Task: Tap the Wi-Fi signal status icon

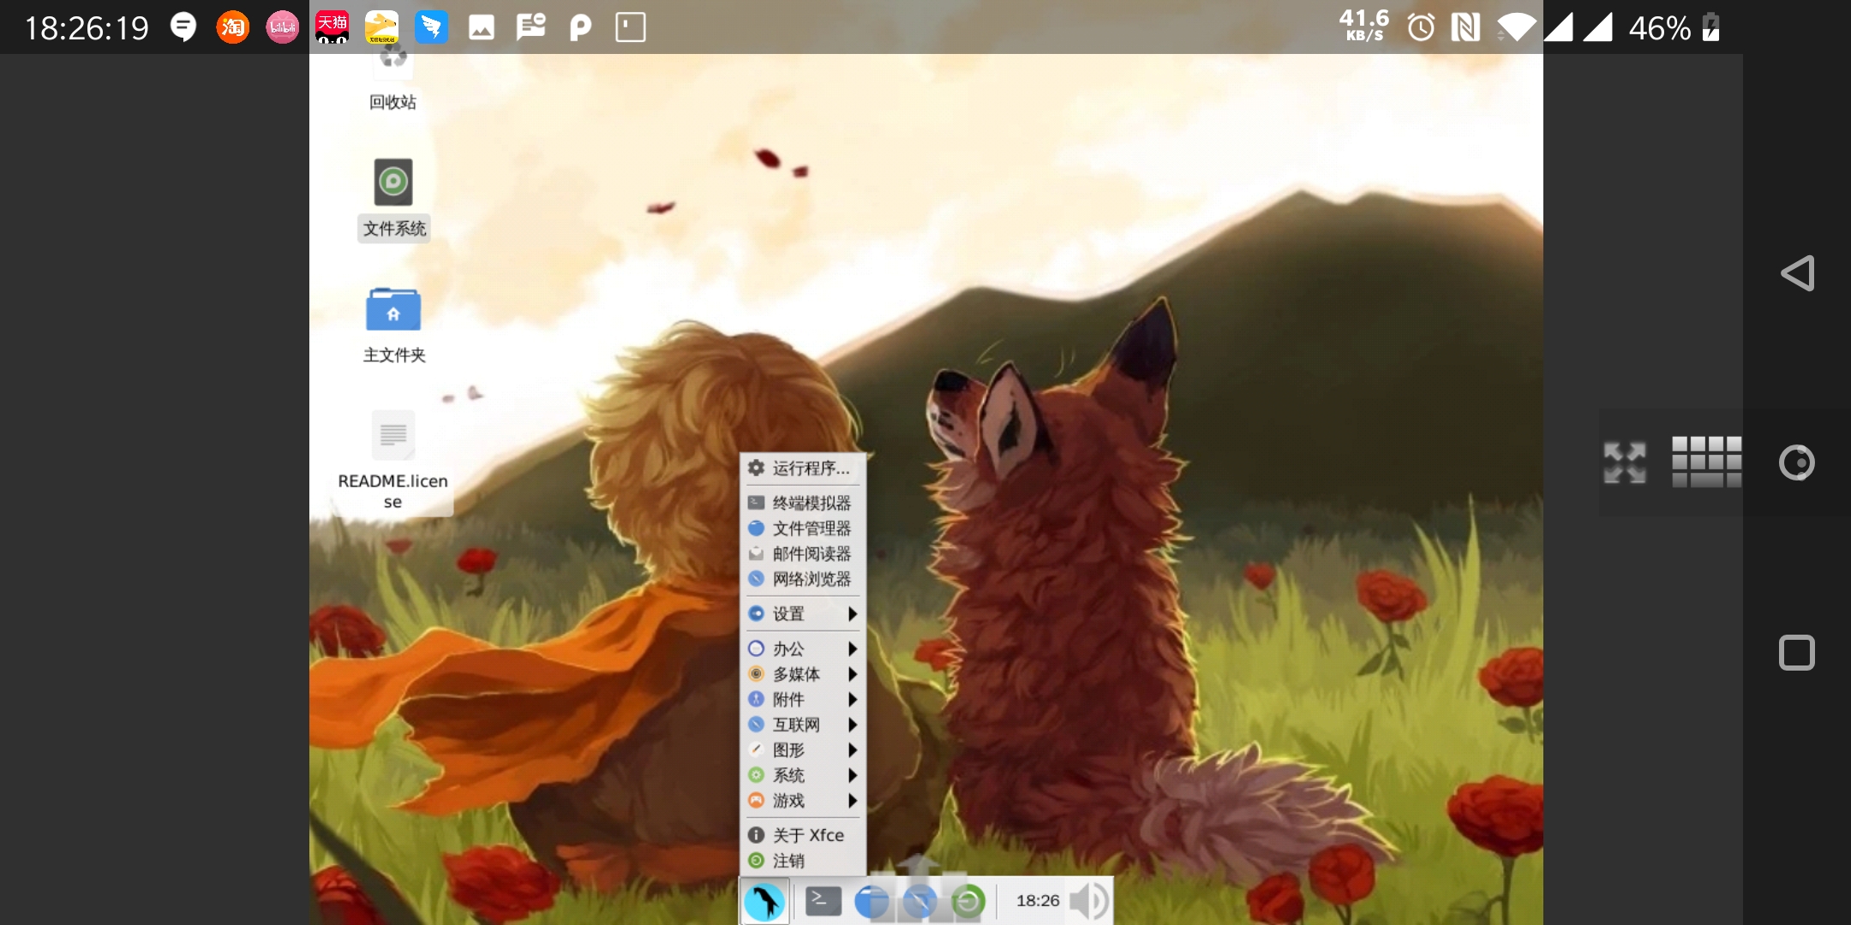Action: click(x=1516, y=27)
